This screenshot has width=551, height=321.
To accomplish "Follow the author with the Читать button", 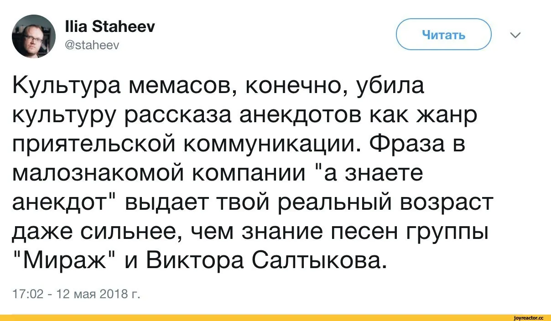I will click(443, 34).
